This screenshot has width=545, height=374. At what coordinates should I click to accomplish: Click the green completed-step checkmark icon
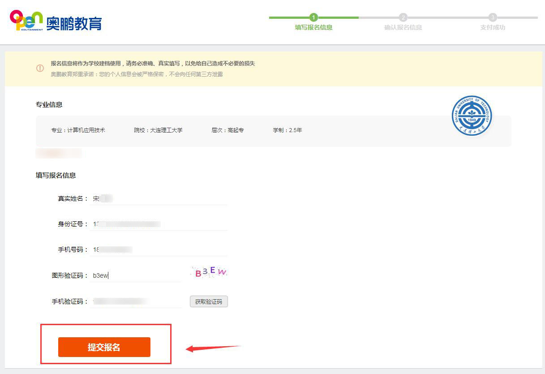coord(313,17)
